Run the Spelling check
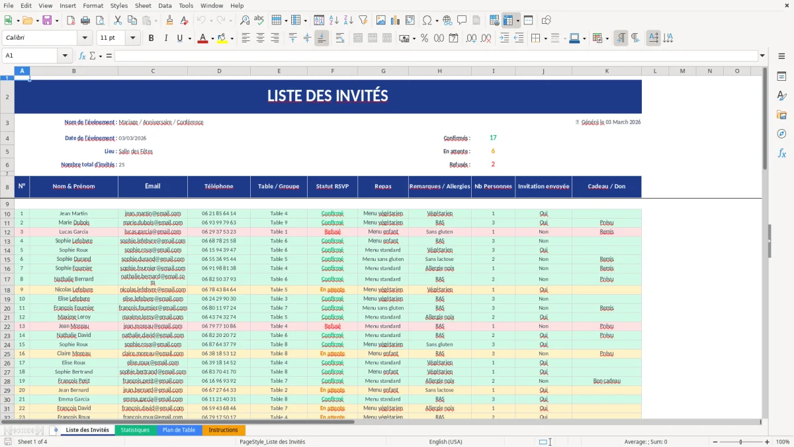This screenshot has height=447, width=794. coord(258,21)
